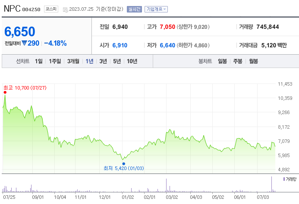Click the purple 거래량 legend swatch

pyautogui.click(x=284, y=179)
